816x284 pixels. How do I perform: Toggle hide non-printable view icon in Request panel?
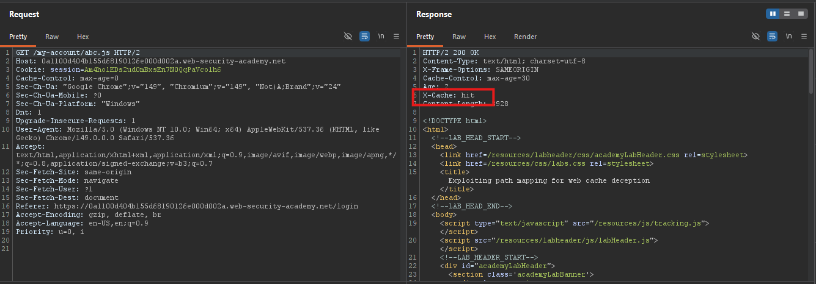point(348,37)
